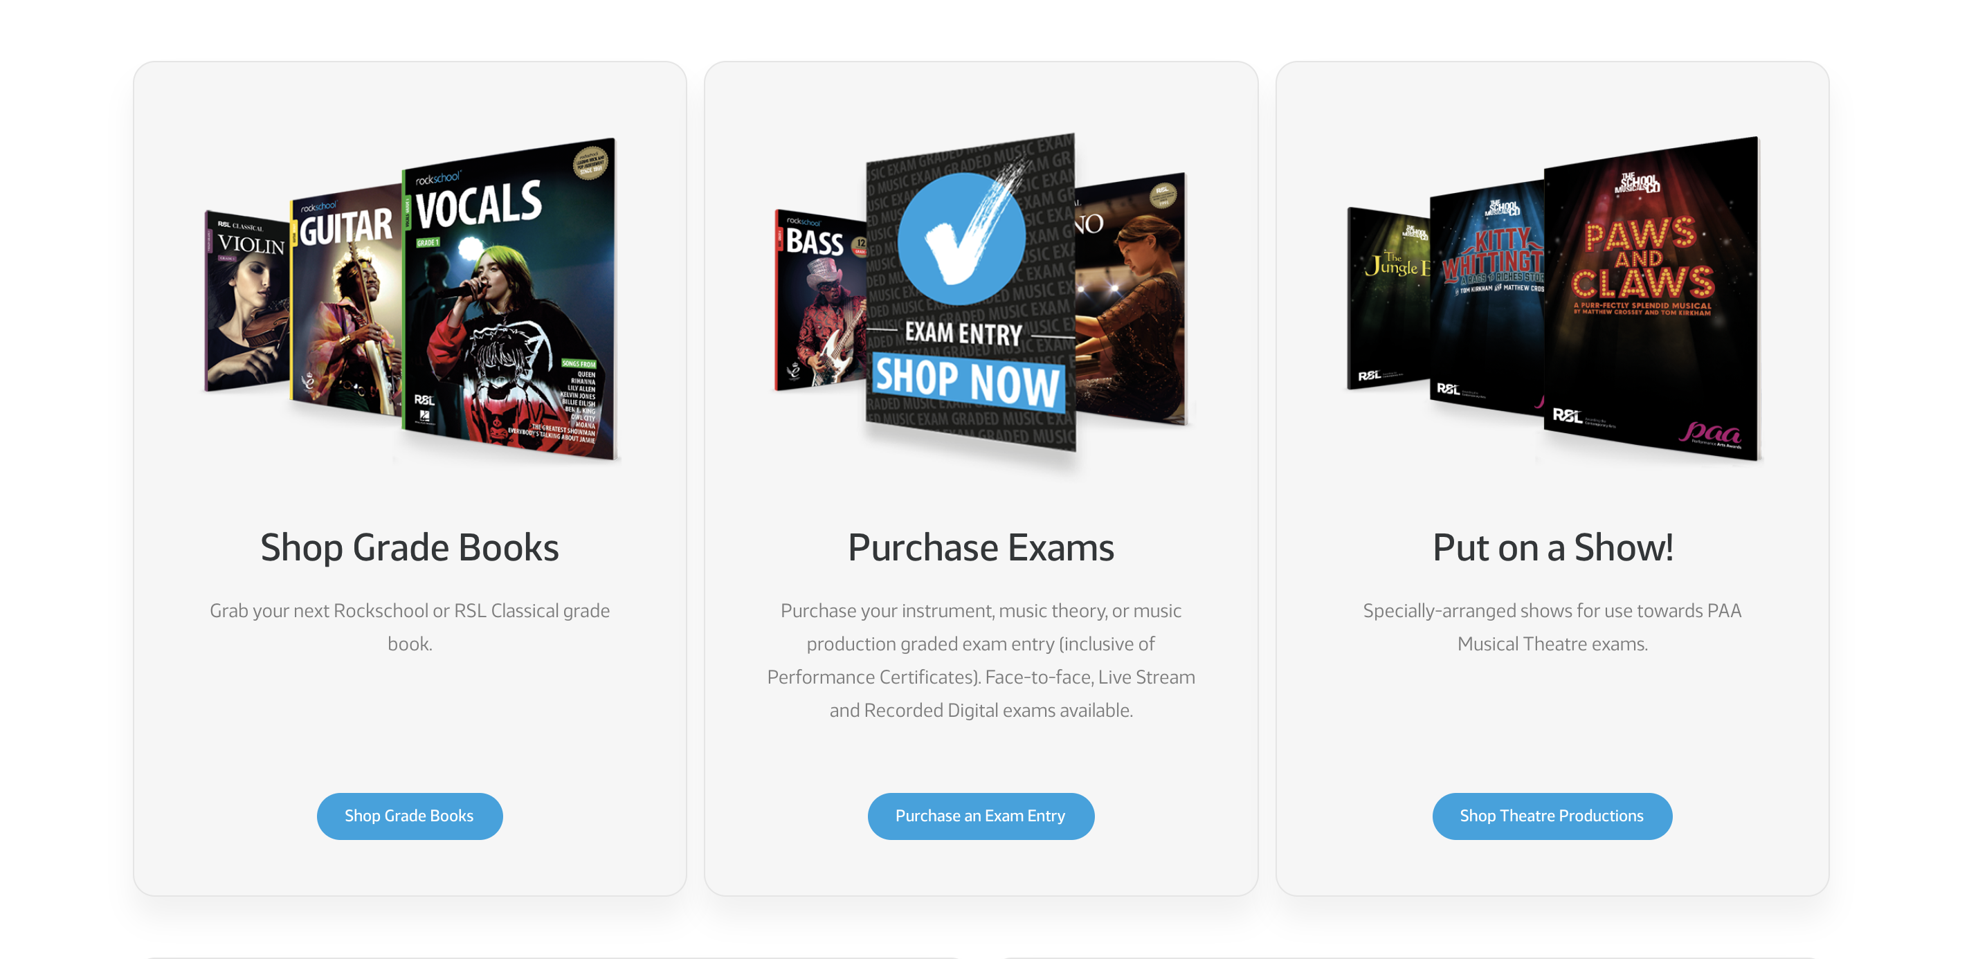
Task: Click the PAA logo on Paws and Claws
Action: [x=1710, y=434]
